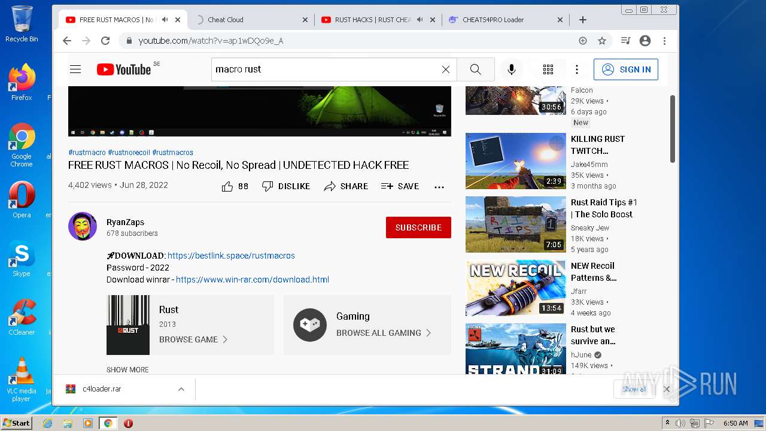Image resolution: width=766 pixels, height=431 pixels.
Task: Open the bestlink.space/rustmacros download link
Action: 231,256
